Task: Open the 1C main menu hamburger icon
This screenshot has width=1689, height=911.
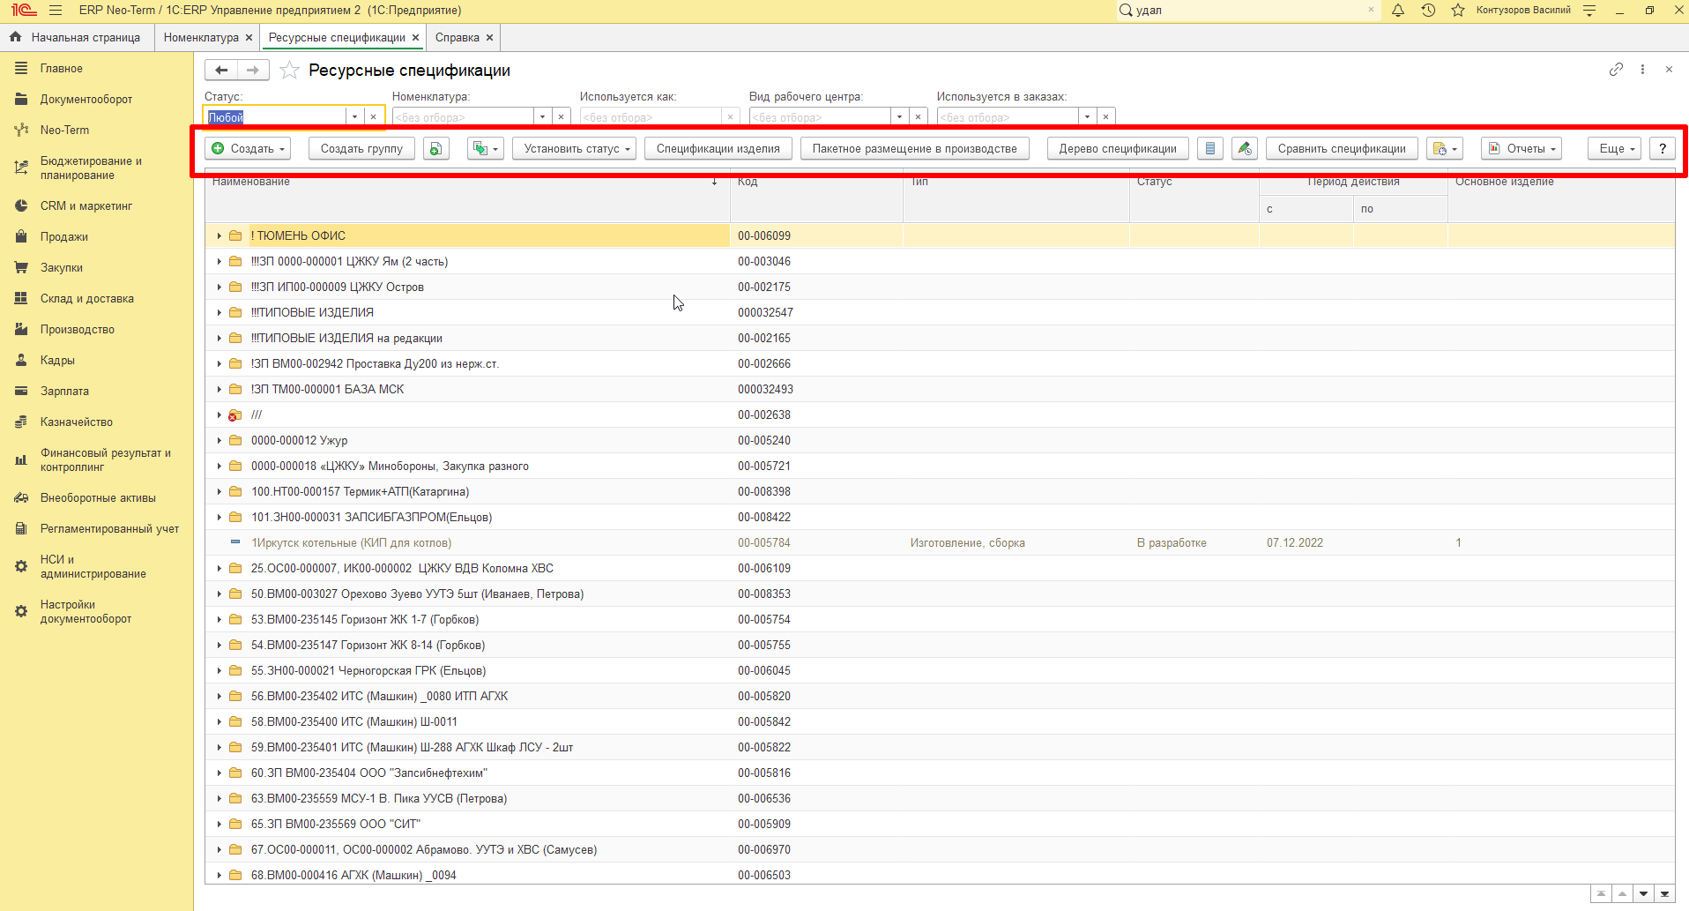Action: click(x=56, y=11)
